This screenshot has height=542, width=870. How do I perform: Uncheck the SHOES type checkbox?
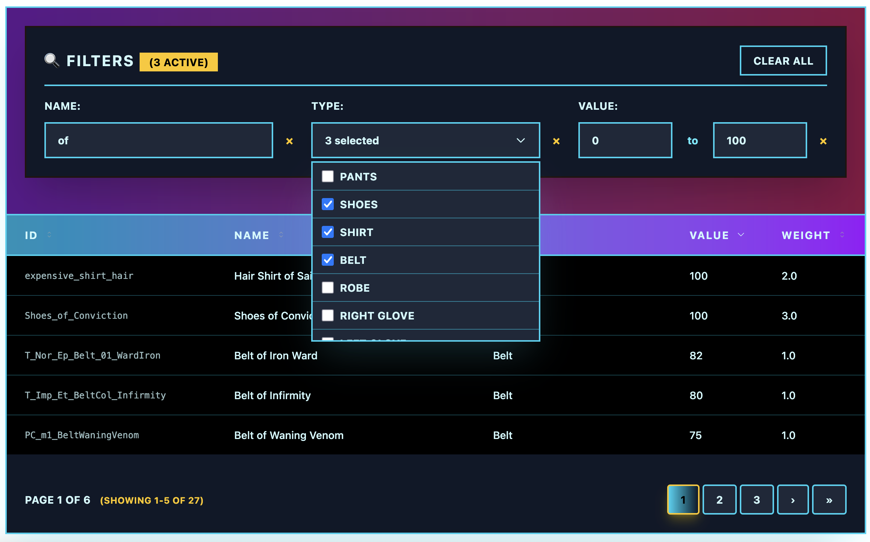pos(327,204)
